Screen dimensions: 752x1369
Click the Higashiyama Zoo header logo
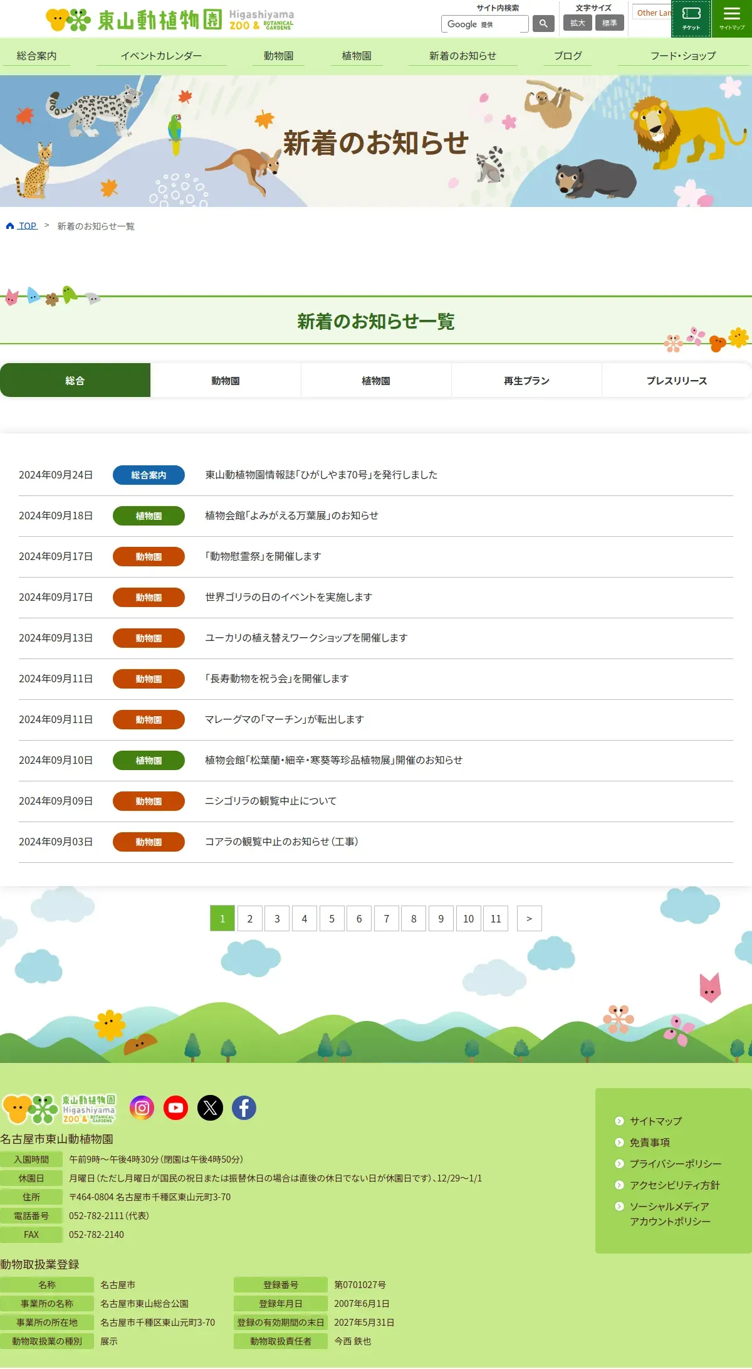[x=170, y=19]
